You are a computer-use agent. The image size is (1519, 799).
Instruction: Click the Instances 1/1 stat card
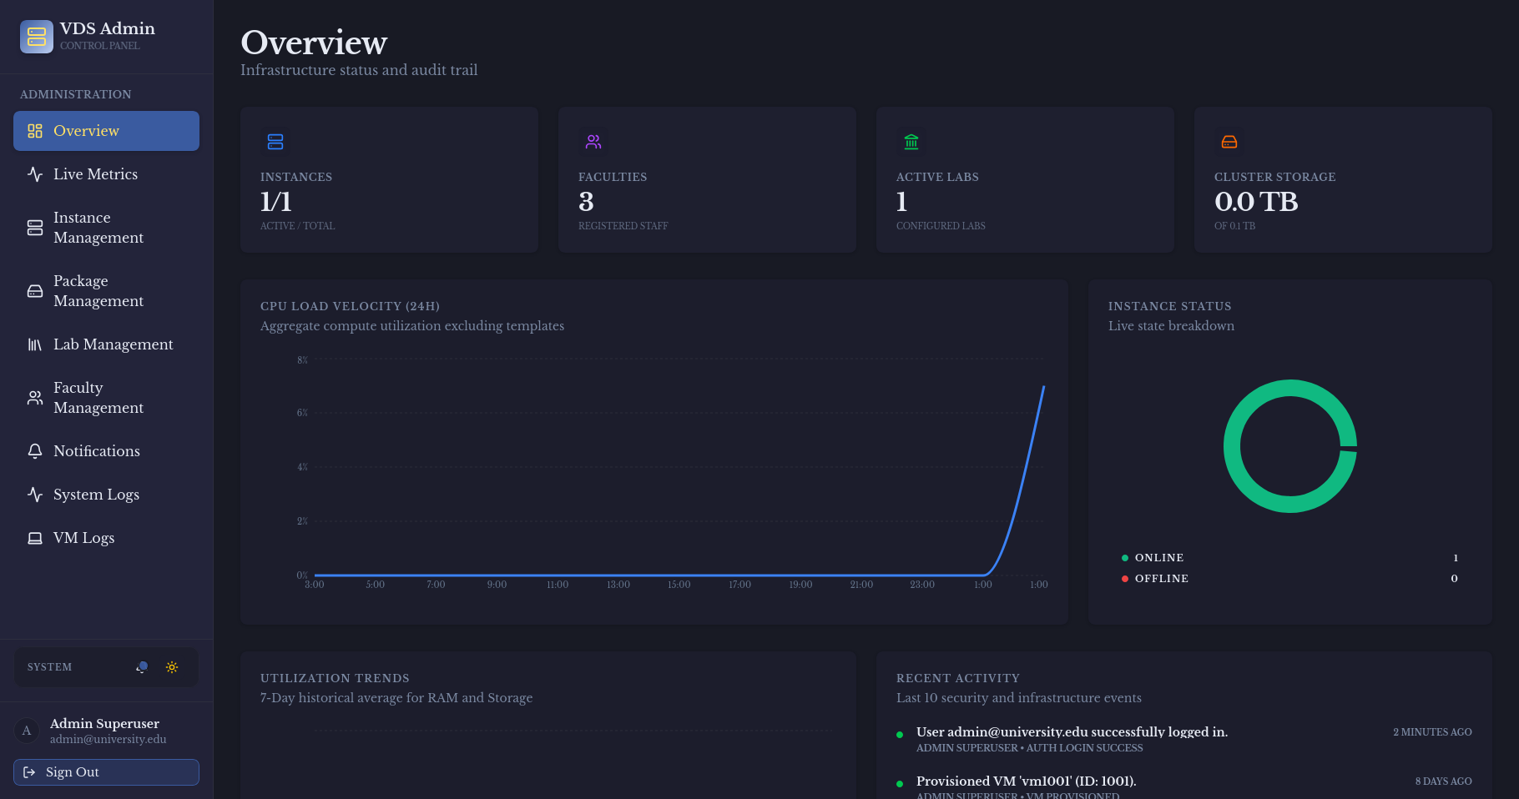389,179
